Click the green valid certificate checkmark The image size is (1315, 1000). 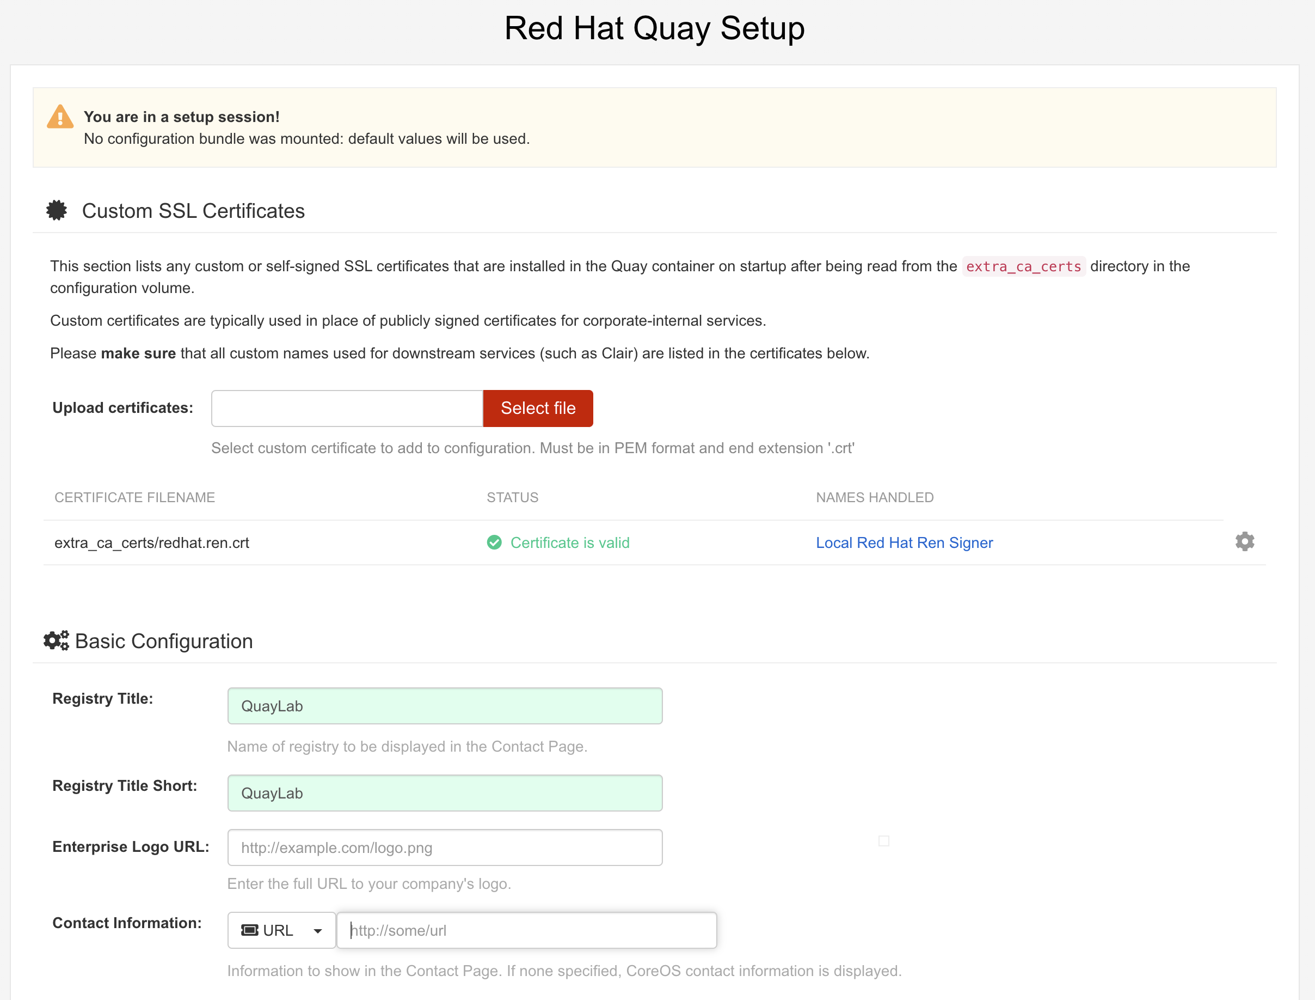click(494, 542)
